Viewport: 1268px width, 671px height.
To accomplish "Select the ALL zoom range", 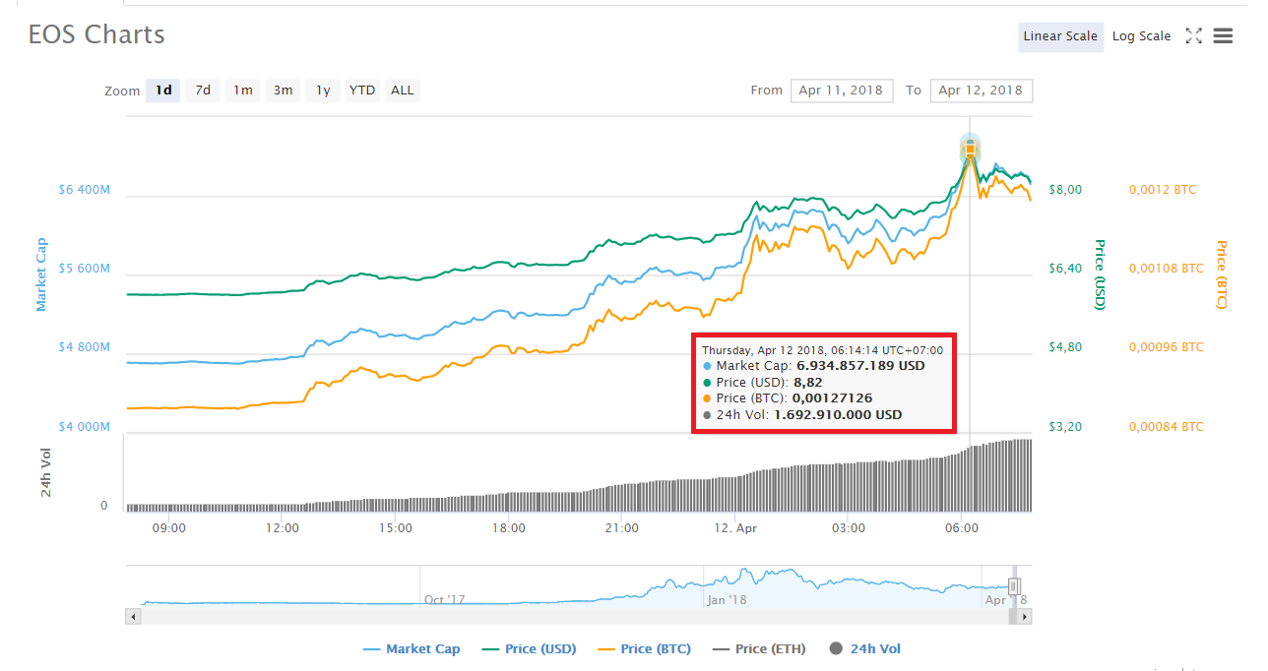I will coord(403,91).
